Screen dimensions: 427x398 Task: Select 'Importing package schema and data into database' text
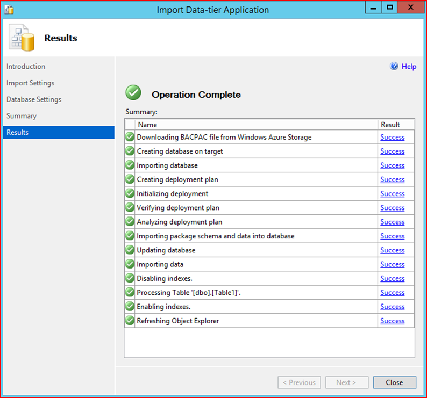(216, 236)
